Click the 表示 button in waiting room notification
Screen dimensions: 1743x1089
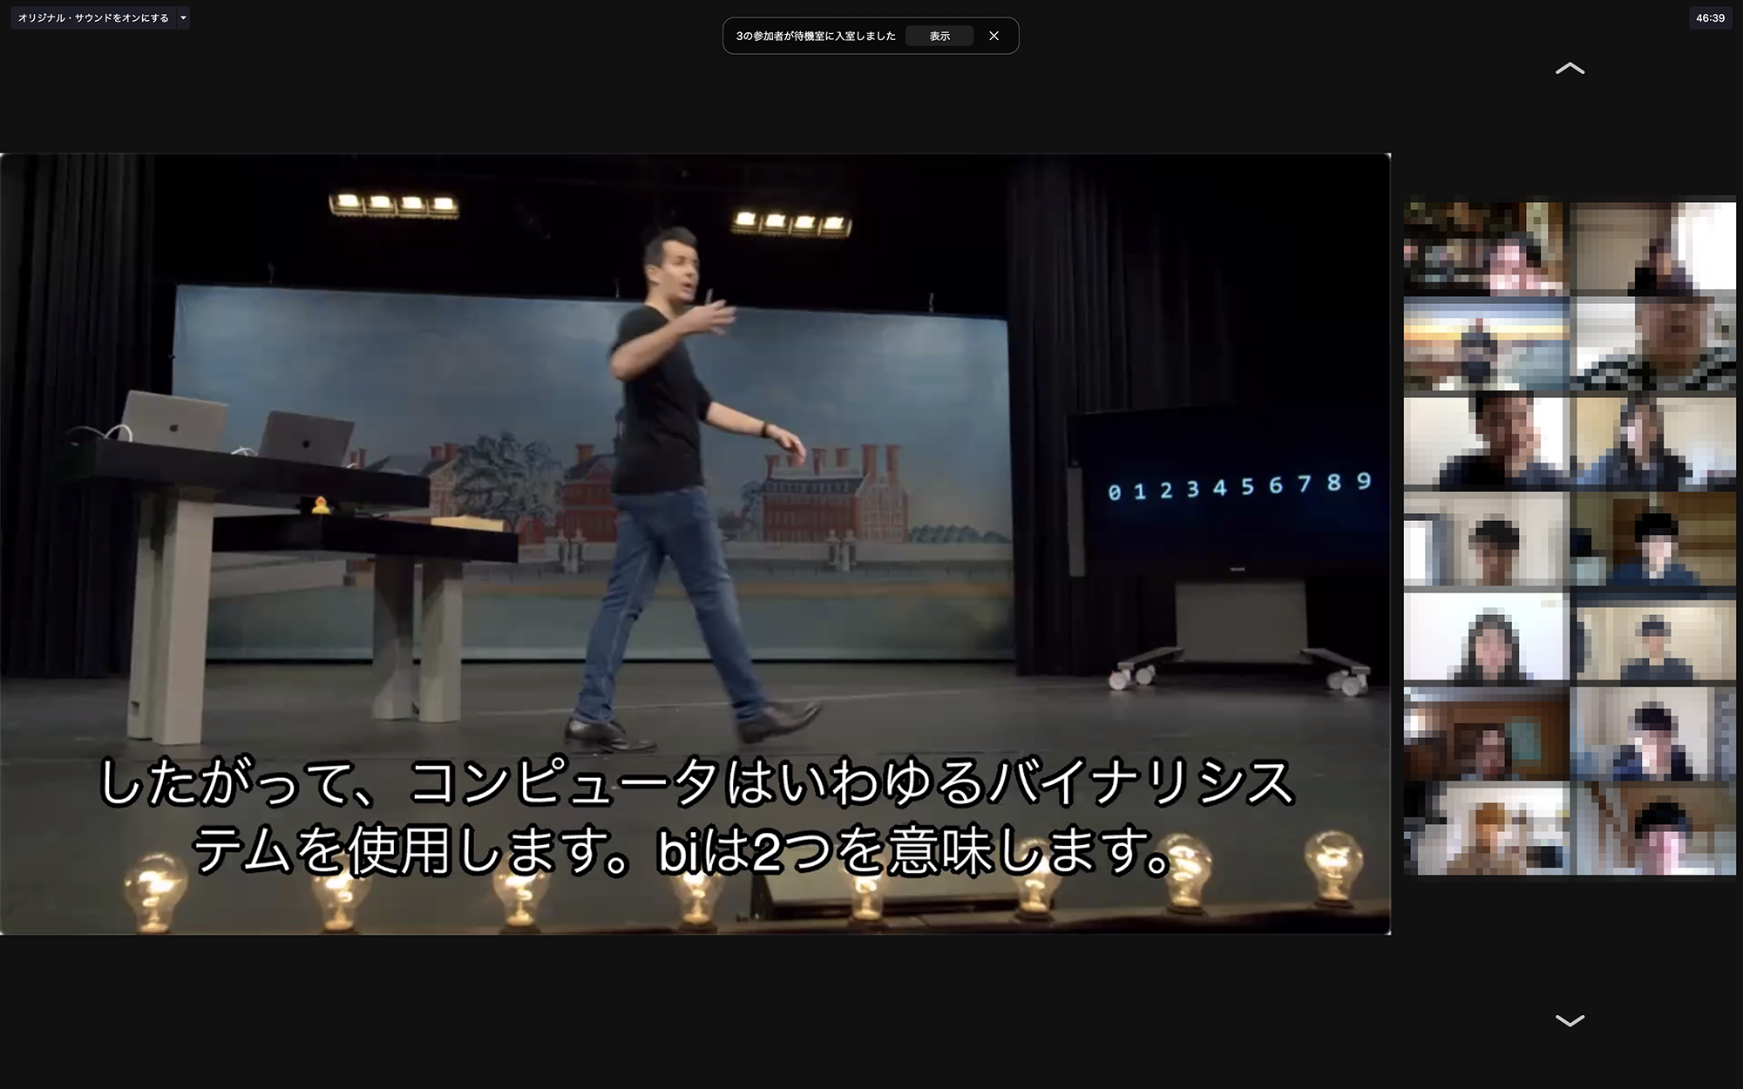pyautogui.click(x=939, y=36)
